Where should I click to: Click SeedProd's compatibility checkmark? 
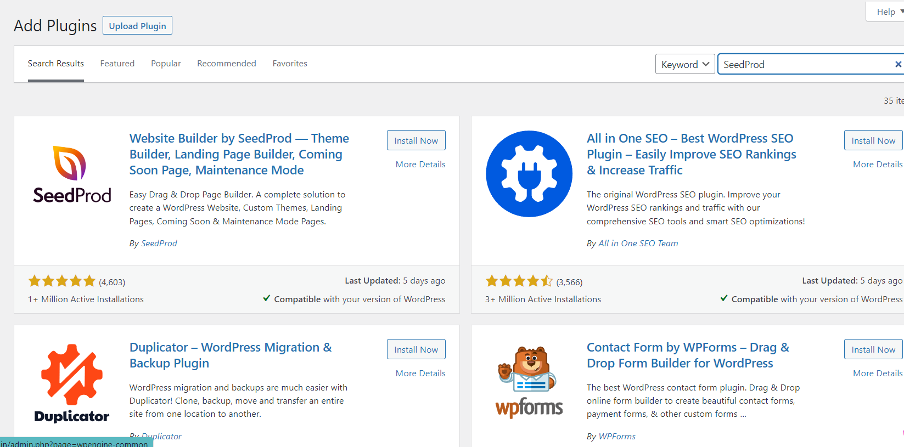click(x=266, y=298)
